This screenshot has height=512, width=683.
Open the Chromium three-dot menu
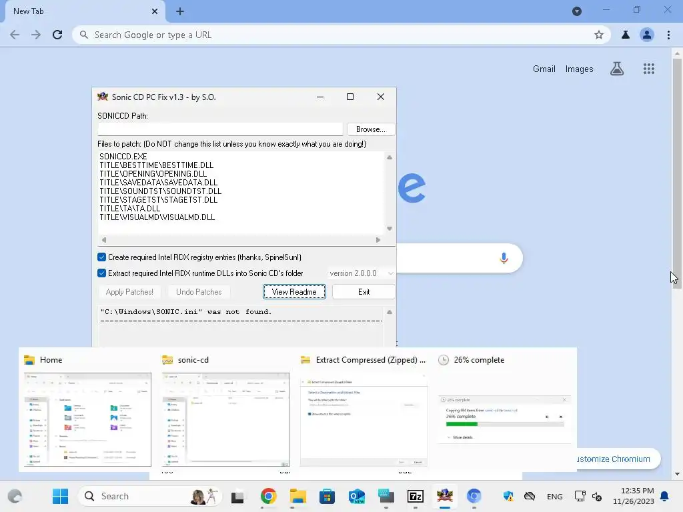(668, 35)
